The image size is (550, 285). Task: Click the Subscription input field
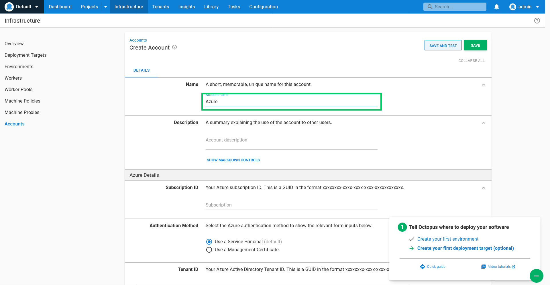coord(292,205)
